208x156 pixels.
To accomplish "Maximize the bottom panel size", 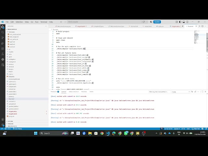I will pyautogui.click(x=202, y=92).
